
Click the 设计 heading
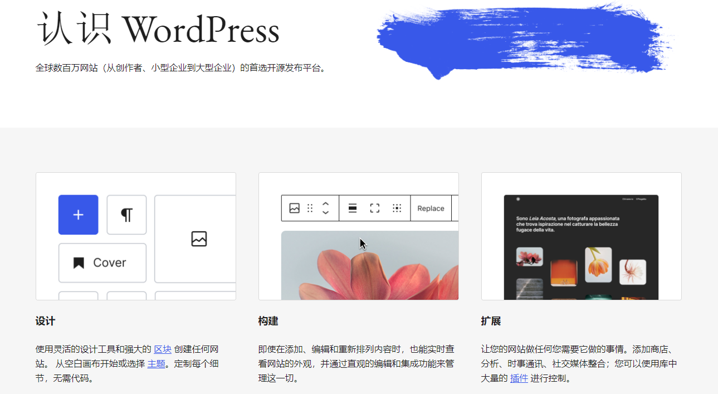click(45, 321)
